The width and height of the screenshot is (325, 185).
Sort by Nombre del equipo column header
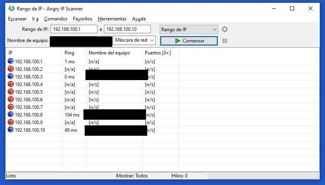tap(114, 53)
